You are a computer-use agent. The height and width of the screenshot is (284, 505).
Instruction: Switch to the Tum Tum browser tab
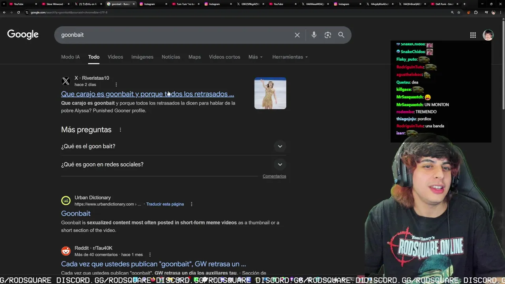pyautogui.click(x=185, y=4)
